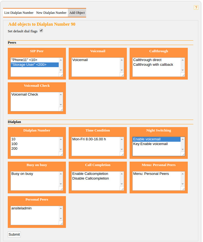The width and height of the screenshot is (203, 242).
Task: Select the Add Object tab
Action: coord(77,13)
